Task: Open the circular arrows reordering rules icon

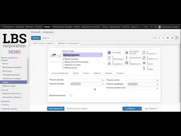Action: click(144, 58)
